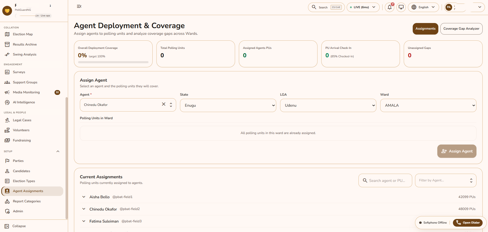488x232 pixels.
Task: Collapse the sidebar
Action: pos(15,226)
